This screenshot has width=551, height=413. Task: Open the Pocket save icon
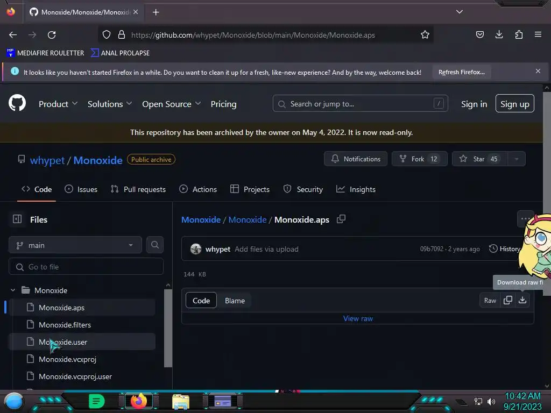(x=479, y=34)
